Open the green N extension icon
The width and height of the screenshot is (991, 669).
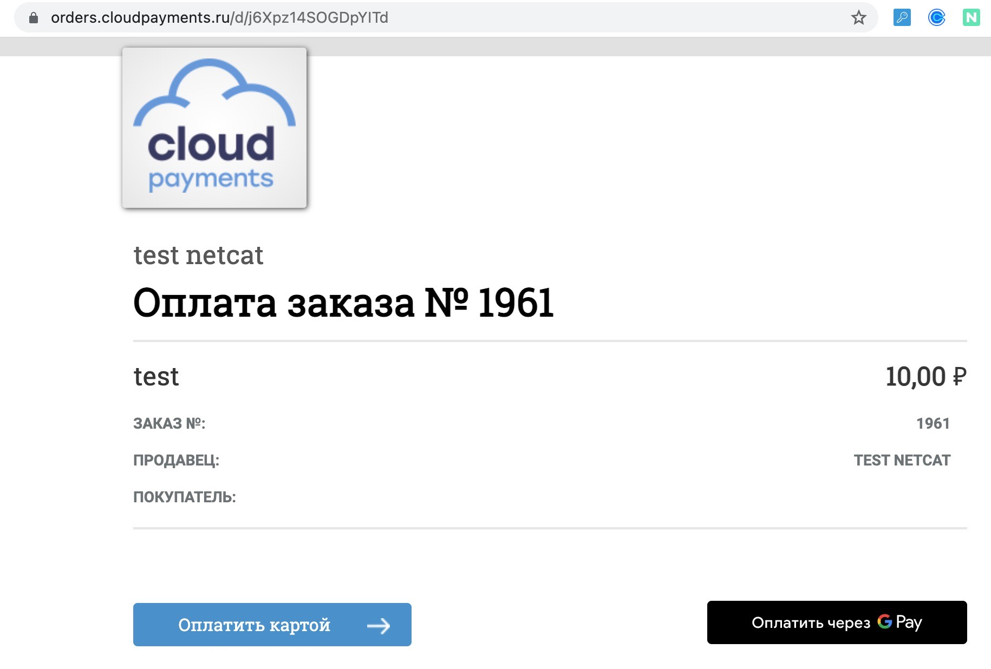972,18
